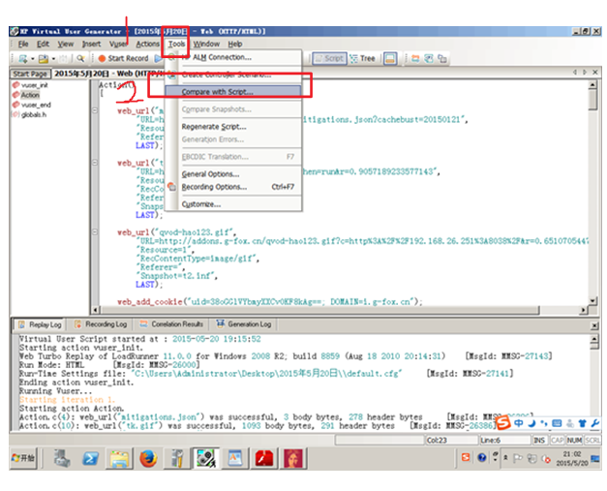Viewport: 607px width, 491px height.
Task: Click the Sogou input method S icon
Action: pyautogui.click(x=503, y=422)
